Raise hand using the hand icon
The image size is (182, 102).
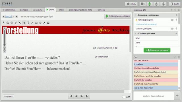tap(164, 4)
